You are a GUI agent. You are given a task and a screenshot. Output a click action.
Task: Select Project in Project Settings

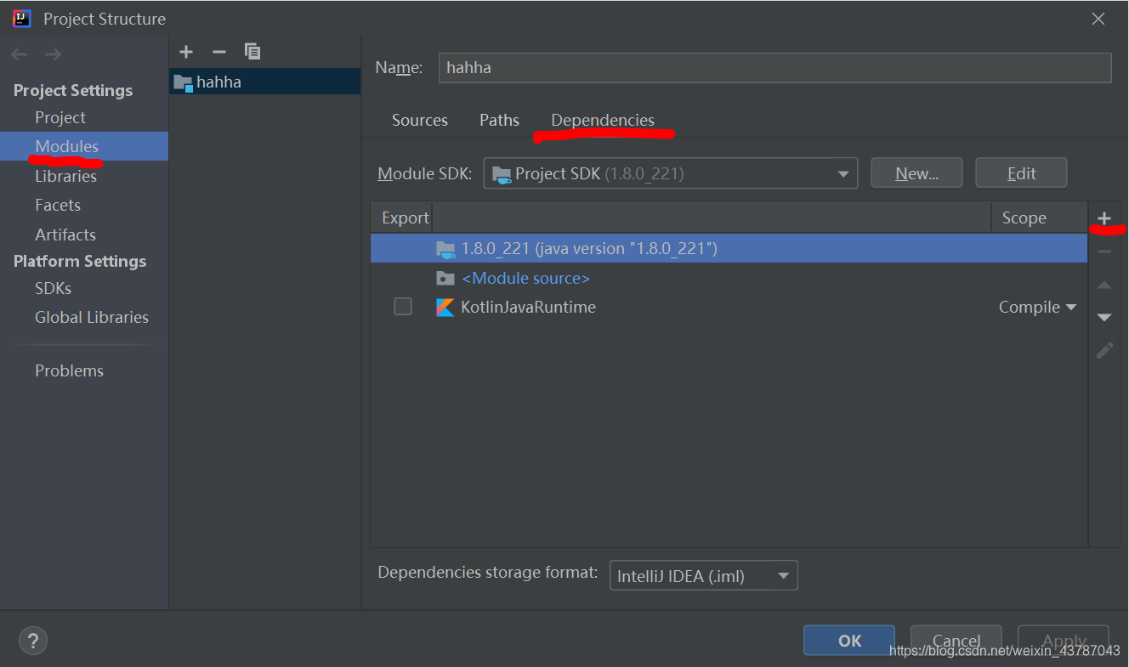pos(60,117)
